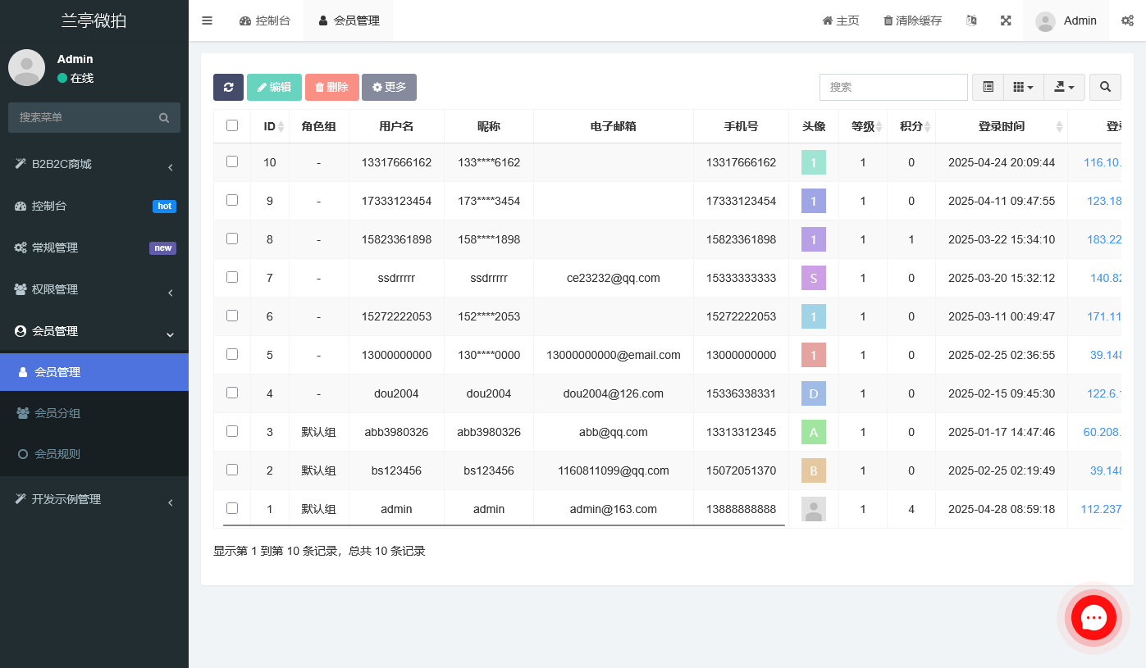Image resolution: width=1146 pixels, height=668 pixels.
Task: Click the 编辑 button
Action: pyautogui.click(x=274, y=87)
